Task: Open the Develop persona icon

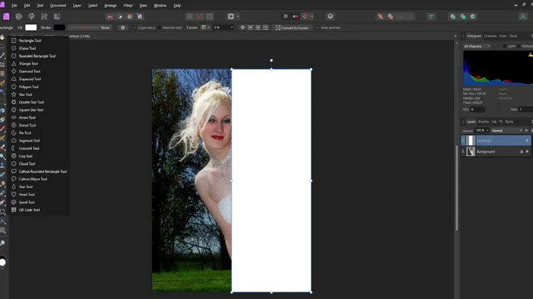Action: click(x=31, y=16)
